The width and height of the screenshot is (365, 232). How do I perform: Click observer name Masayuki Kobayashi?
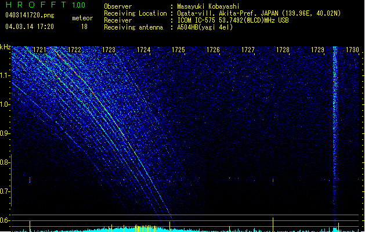coord(208,6)
